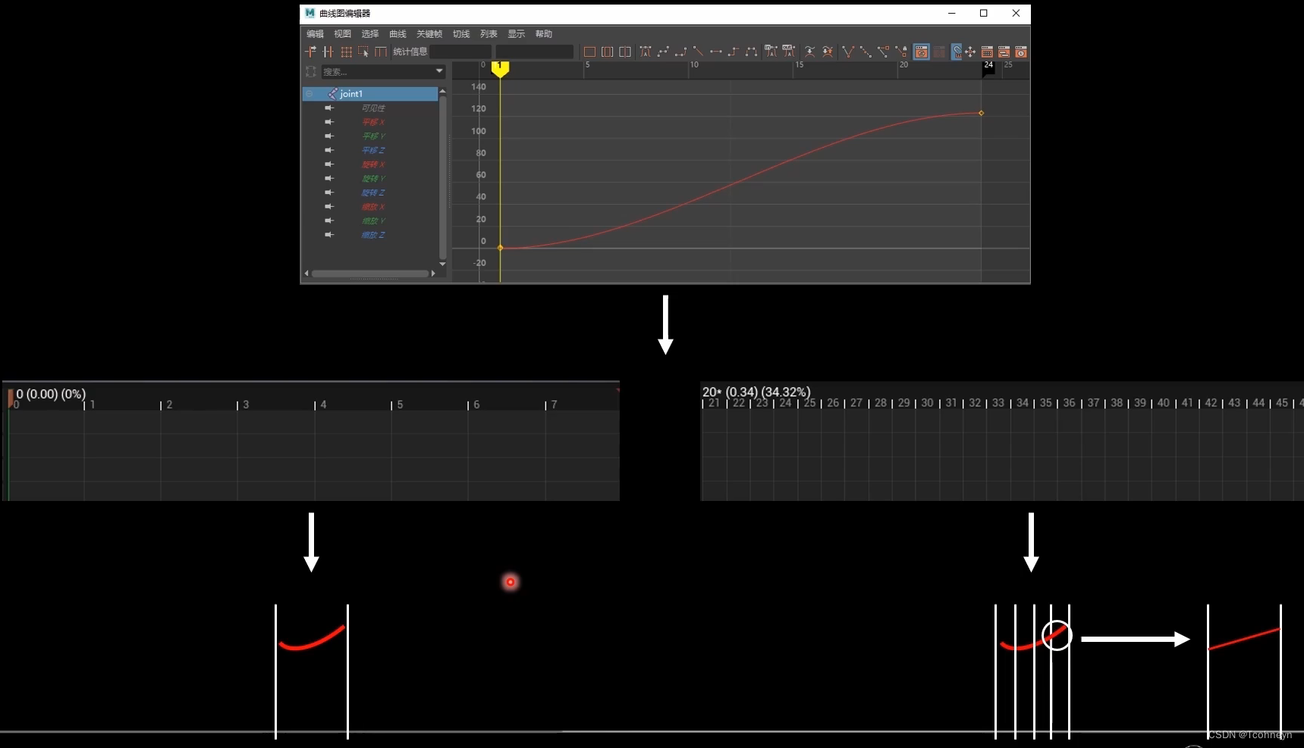Toggle the greyed Load Selected Objects icon
Viewport: 1304px width, 748px height.
940,52
